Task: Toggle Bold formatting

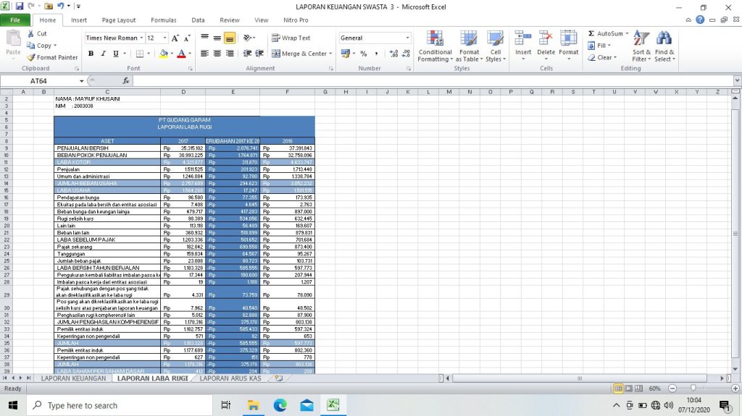Action: click(91, 54)
